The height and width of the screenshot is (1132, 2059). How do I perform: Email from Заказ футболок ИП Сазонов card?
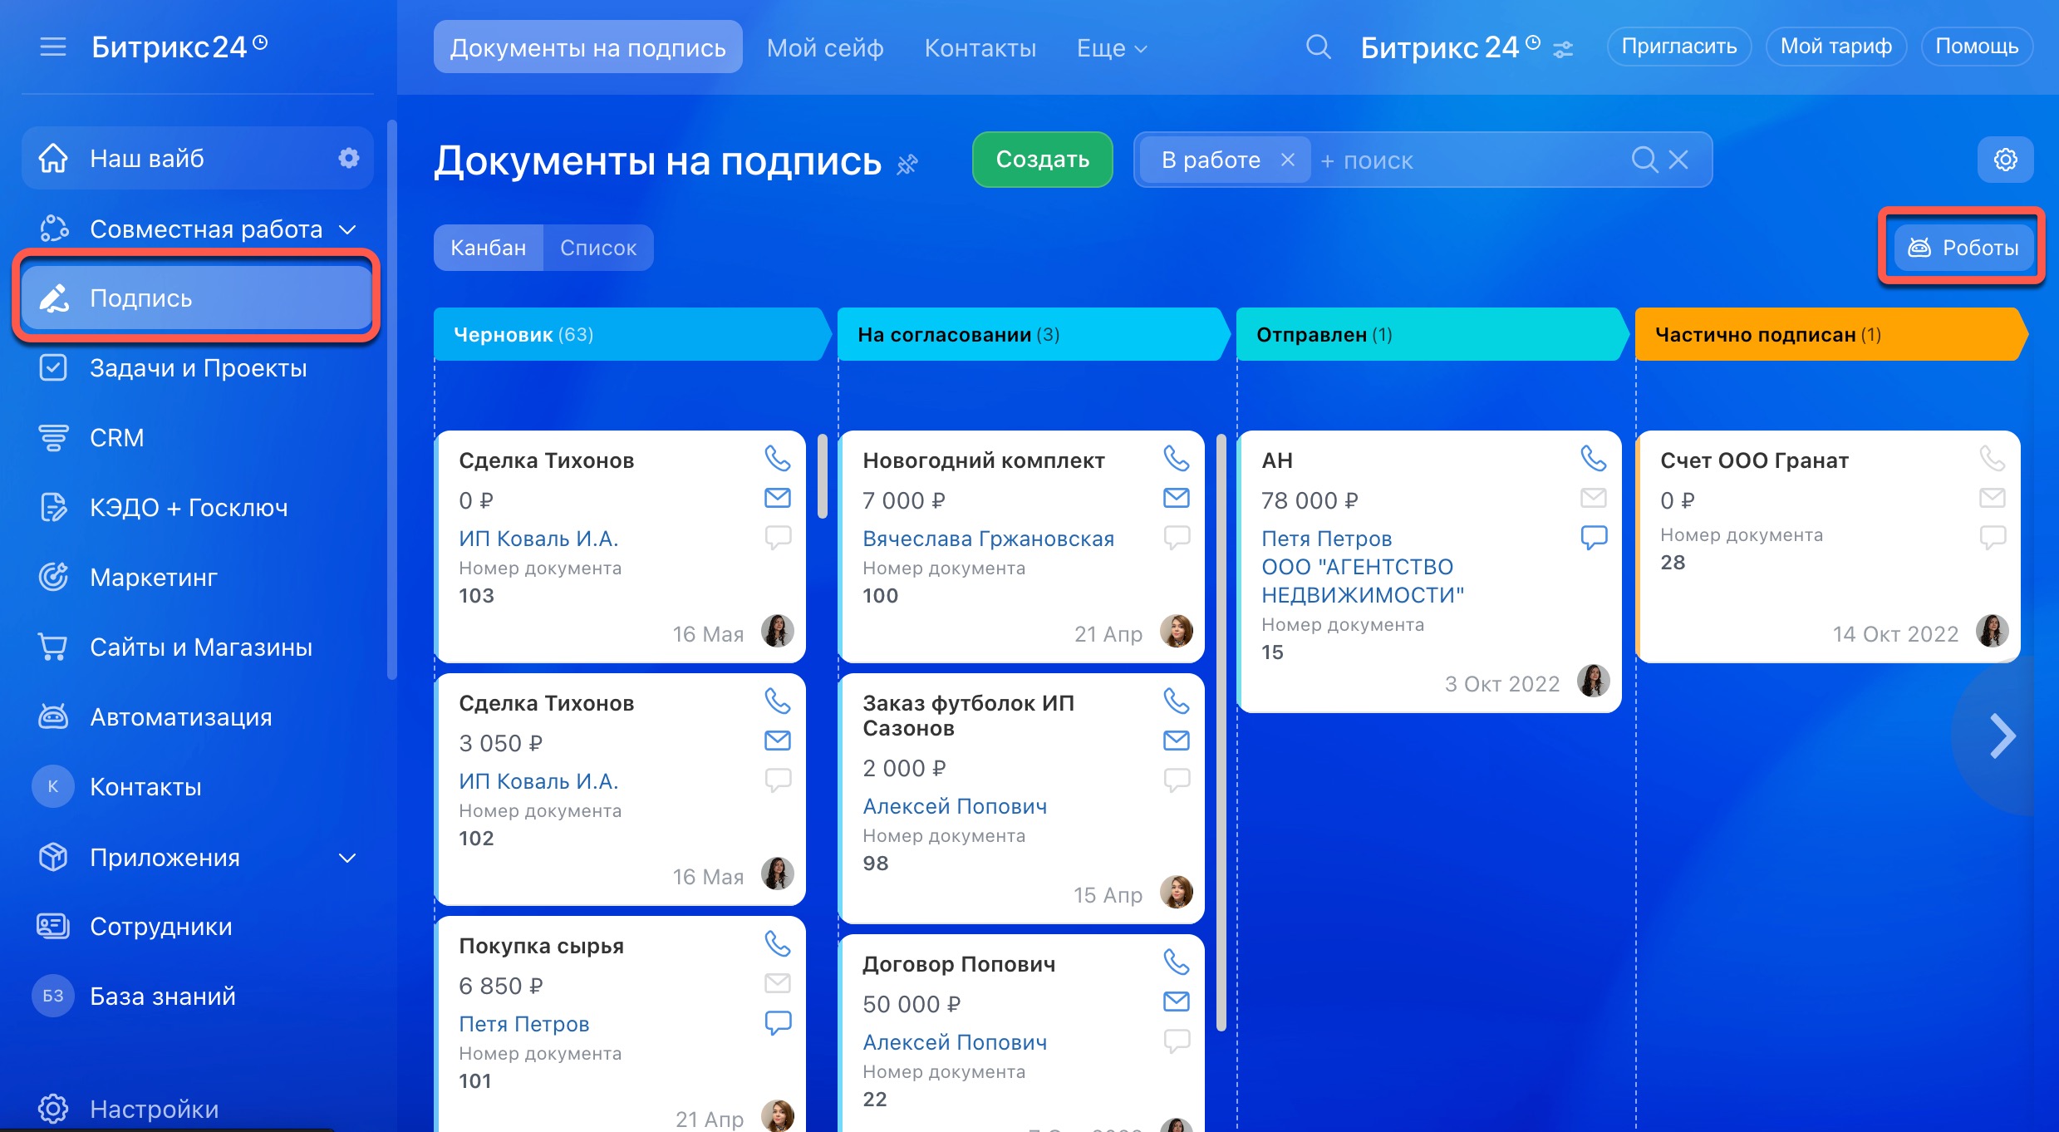pyautogui.click(x=1177, y=741)
